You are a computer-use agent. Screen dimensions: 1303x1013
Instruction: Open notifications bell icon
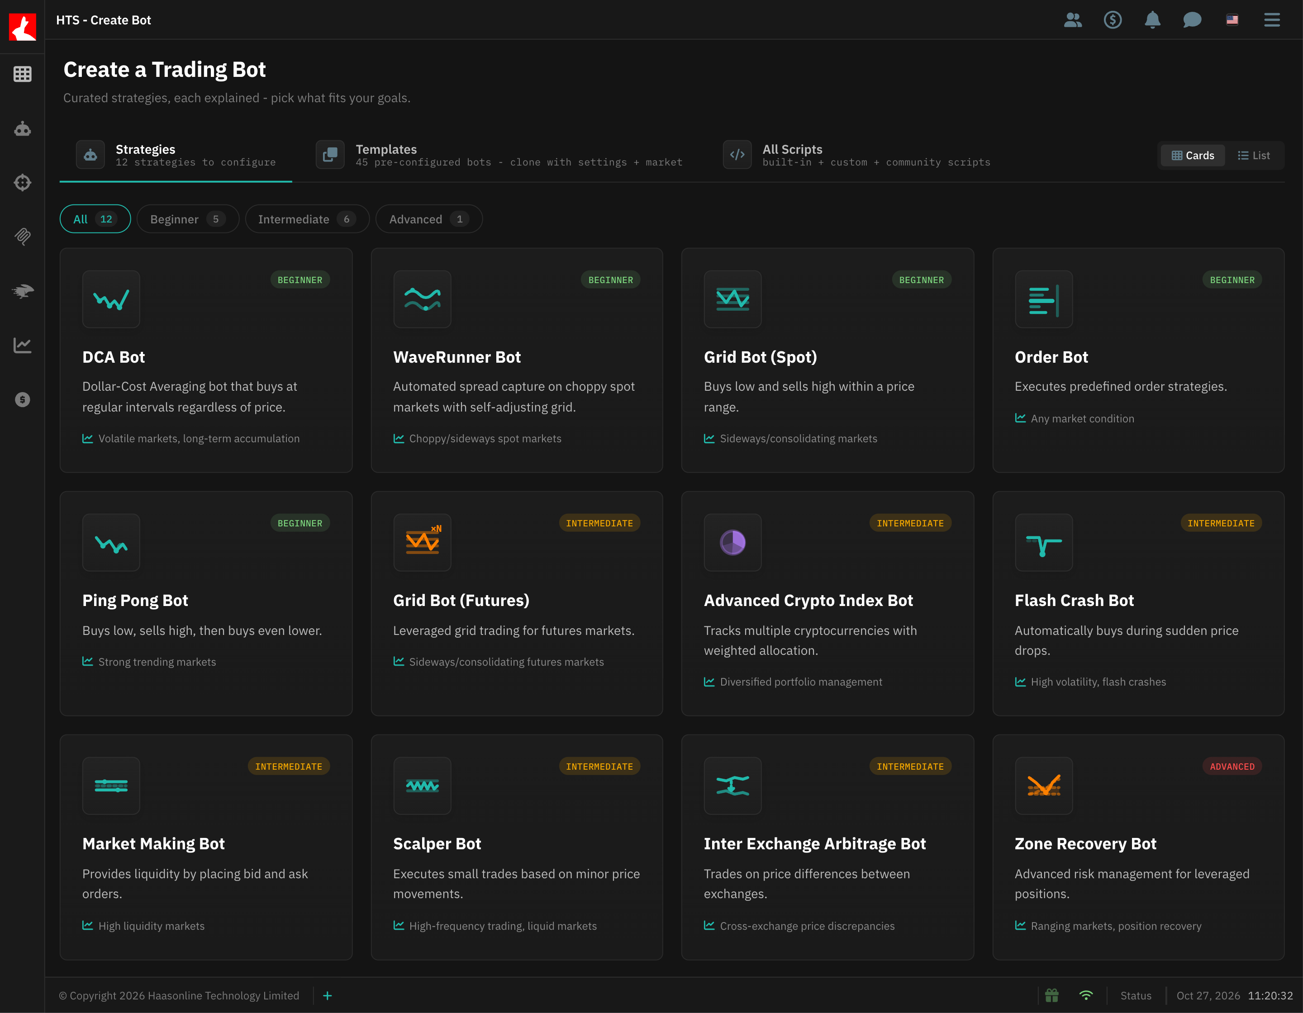(1153, 20)
